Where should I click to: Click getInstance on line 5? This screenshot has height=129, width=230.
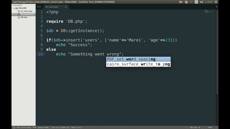[84, 31]
